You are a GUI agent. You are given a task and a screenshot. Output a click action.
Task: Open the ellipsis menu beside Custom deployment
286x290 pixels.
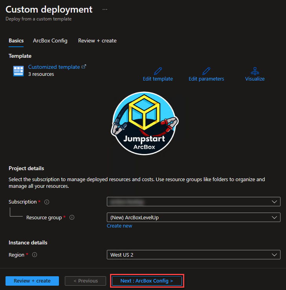click(x=105, y=9)
